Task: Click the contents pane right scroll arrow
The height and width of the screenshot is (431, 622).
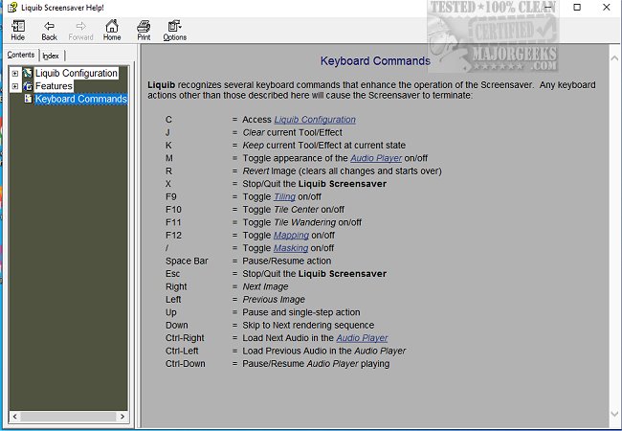Action: click(122, 417)
